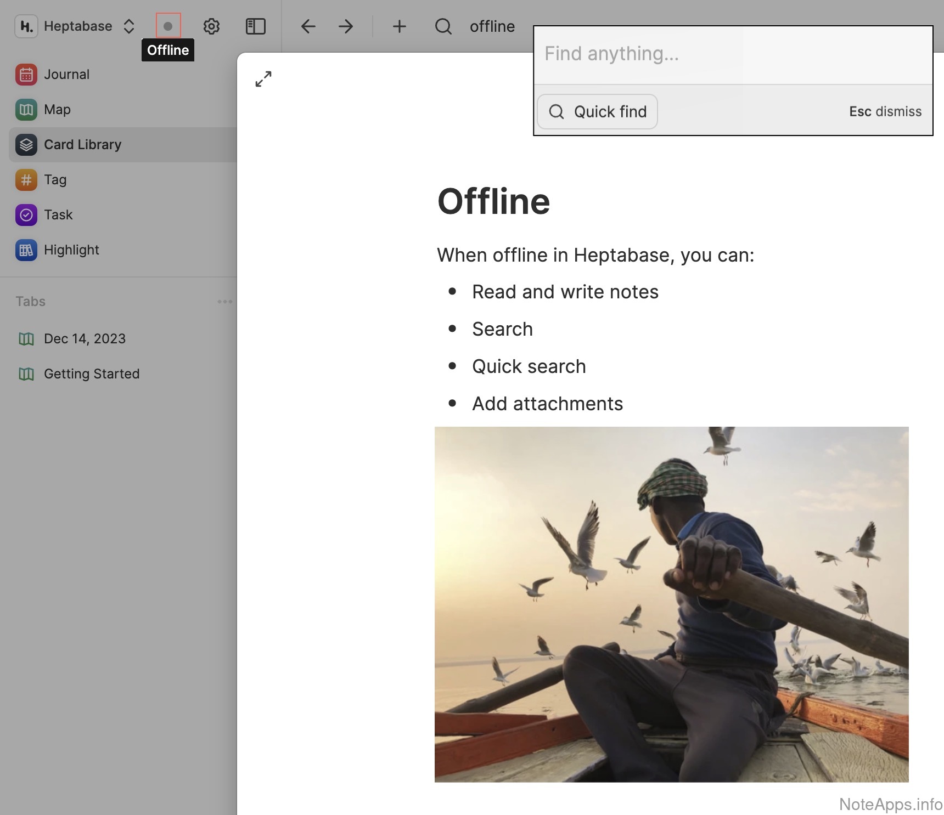Go forward with the right arrow

346,26
